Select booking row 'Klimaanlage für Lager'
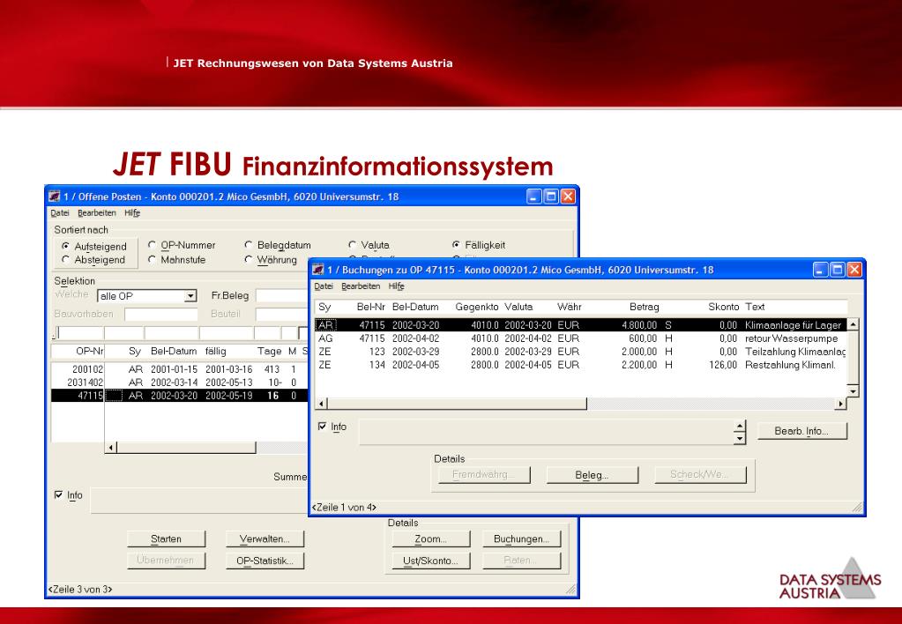902x624 pixels. pos(581,325)
